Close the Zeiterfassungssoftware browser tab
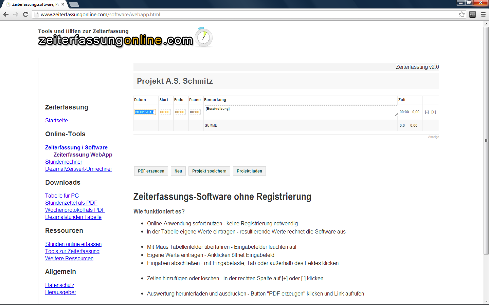The height and width of the screenshot is (305, 489). pyautogui.click(x=63, y=4)
